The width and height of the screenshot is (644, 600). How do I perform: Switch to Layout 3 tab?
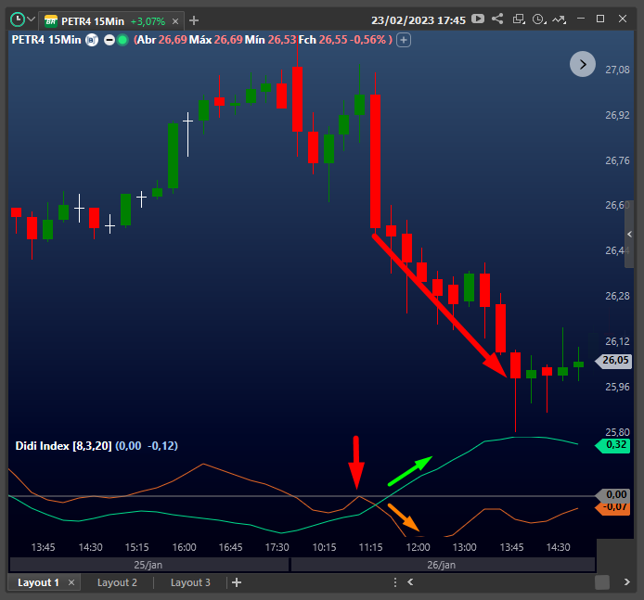coord(190,582)
